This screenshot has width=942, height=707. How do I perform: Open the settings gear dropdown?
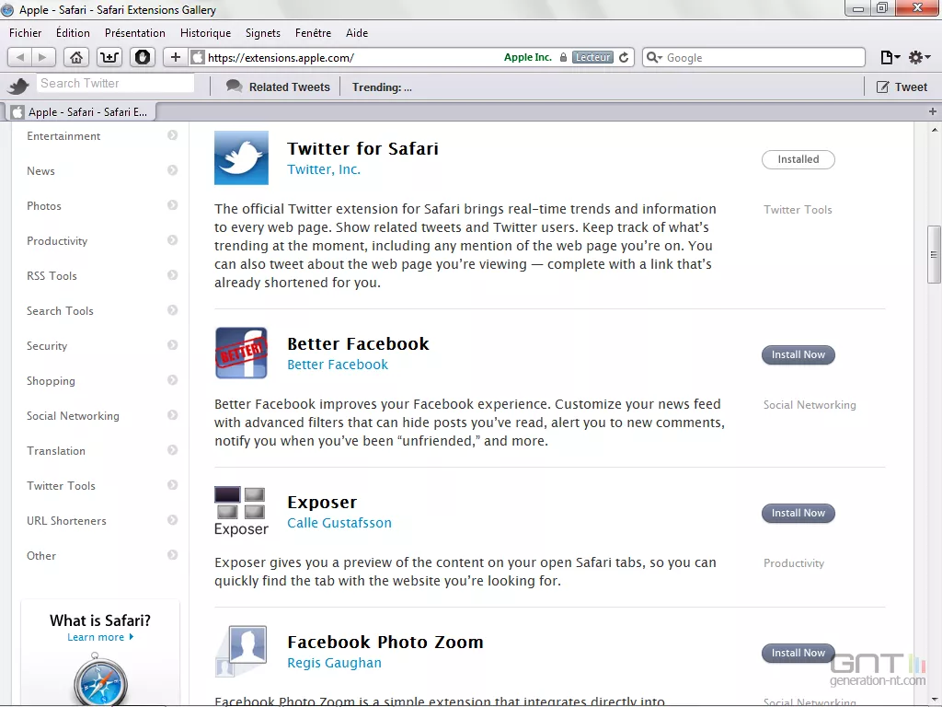point(917,57)
